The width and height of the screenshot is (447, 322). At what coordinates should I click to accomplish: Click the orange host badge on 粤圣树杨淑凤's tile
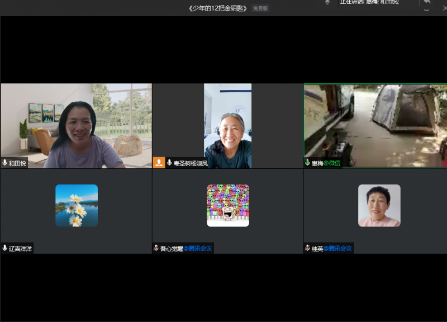pyautogui.click(x=159, y=163)
